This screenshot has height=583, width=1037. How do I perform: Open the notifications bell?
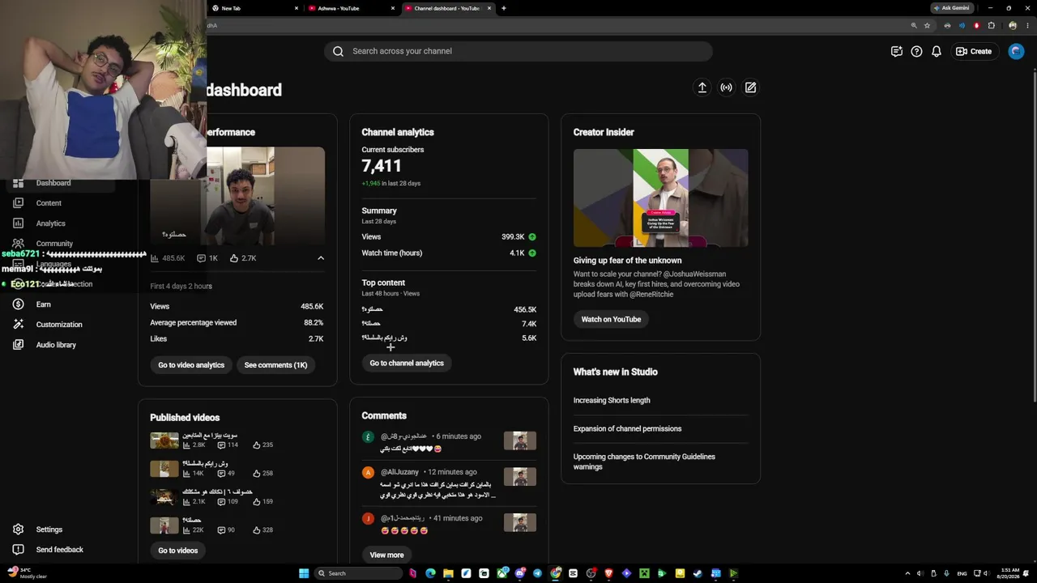pos(937,51)
